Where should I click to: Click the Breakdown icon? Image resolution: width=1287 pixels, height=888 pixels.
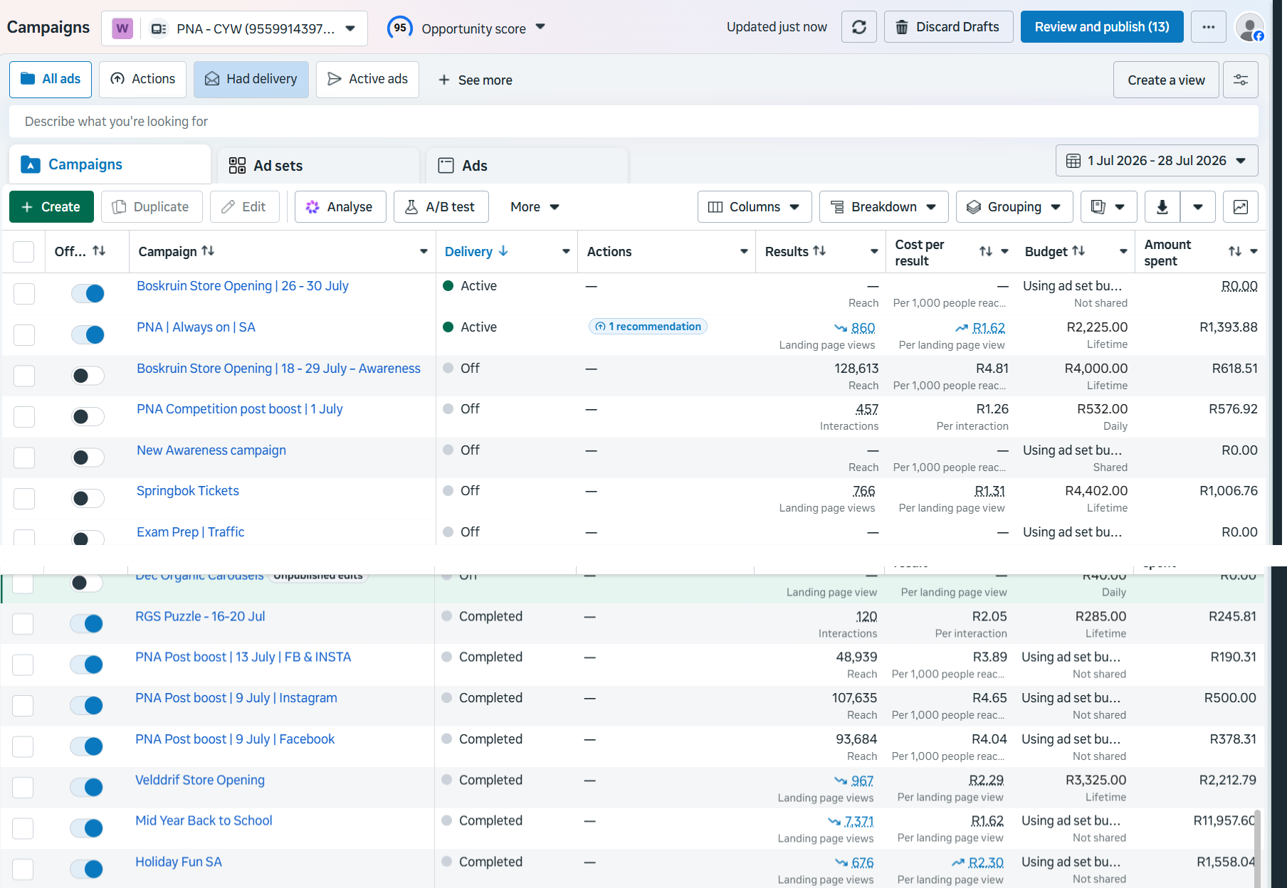pos(838,207)
